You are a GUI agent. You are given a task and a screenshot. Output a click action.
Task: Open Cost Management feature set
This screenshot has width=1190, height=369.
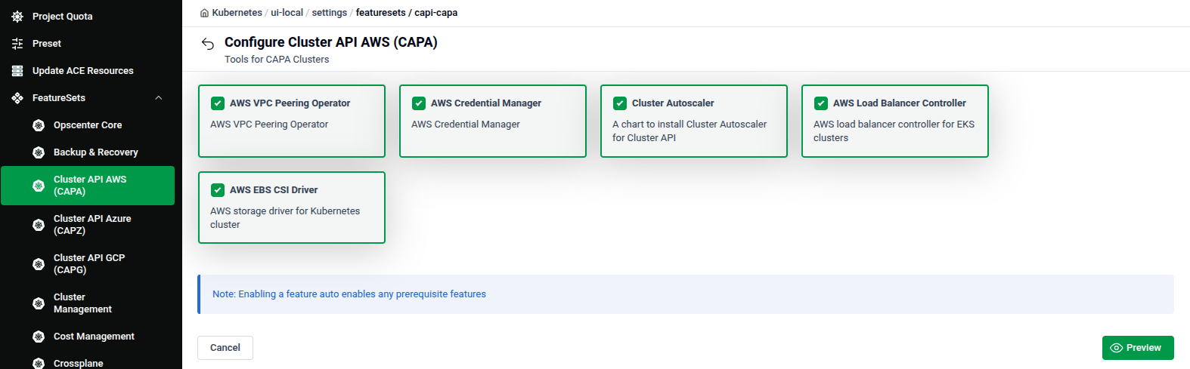click(88, 336)
